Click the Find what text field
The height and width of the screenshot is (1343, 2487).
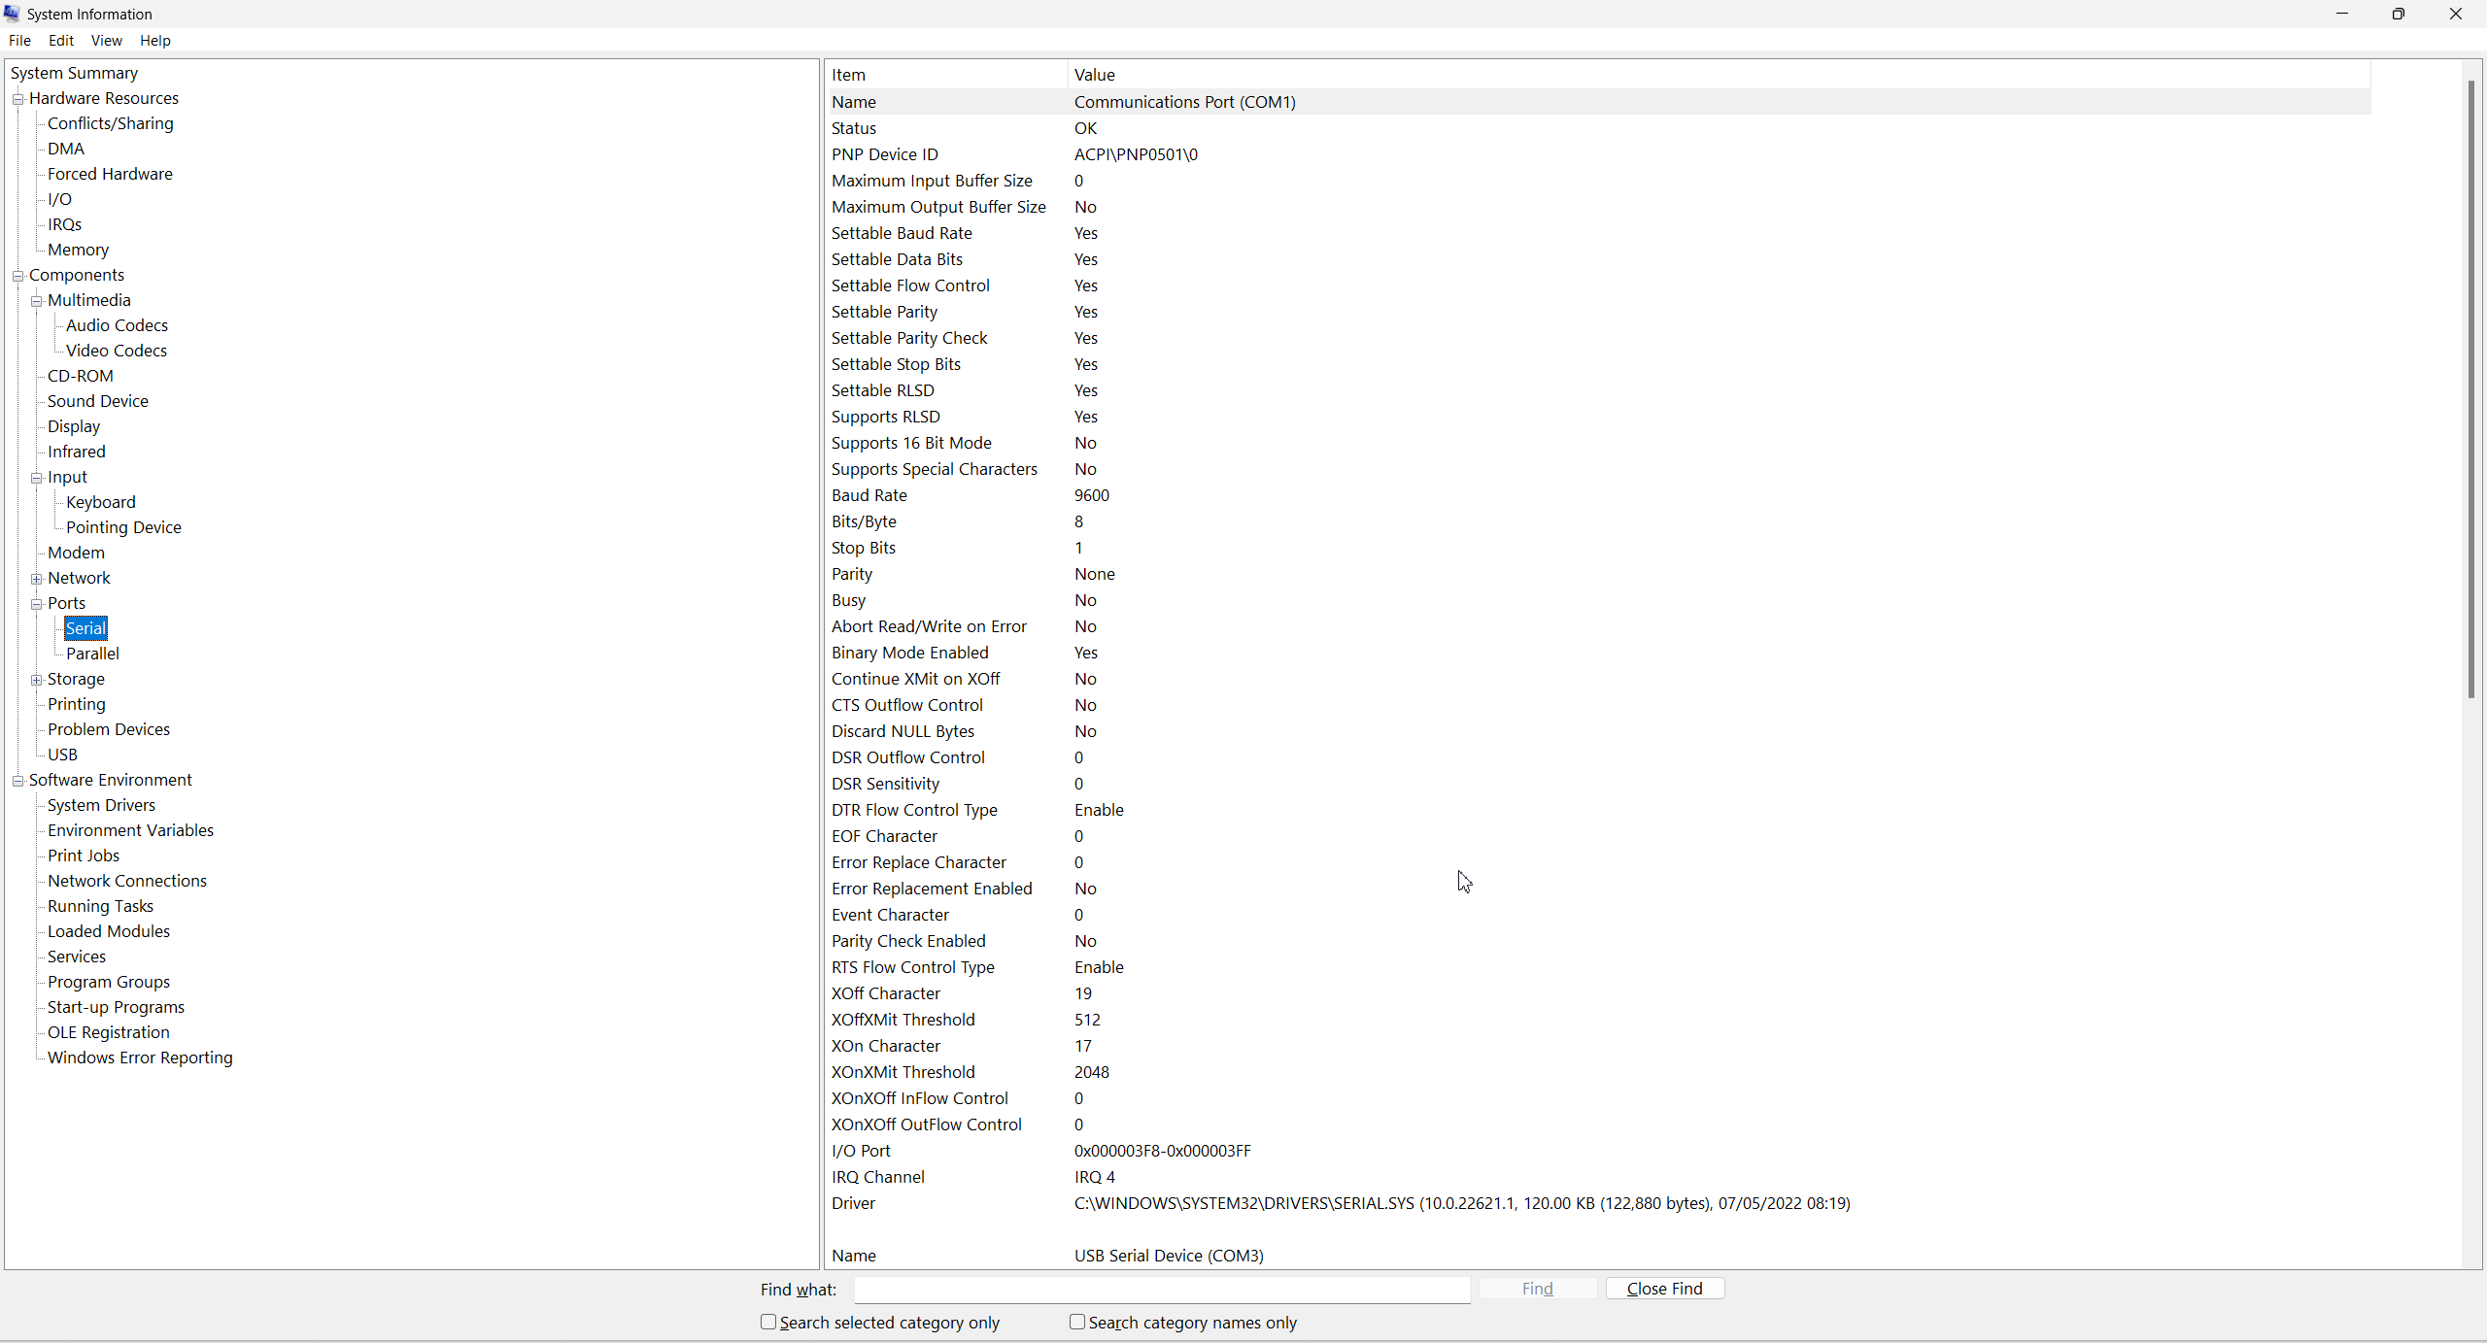click(1162, 1290)
